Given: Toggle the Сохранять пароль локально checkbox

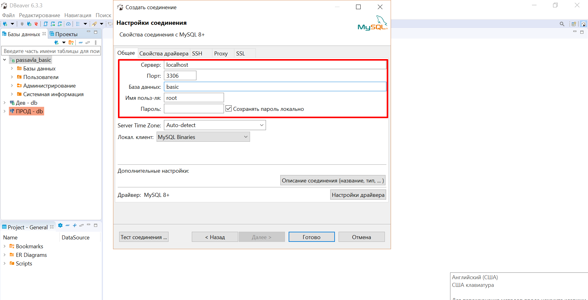Looking at the screenshot, I should (x=229, y=108).
